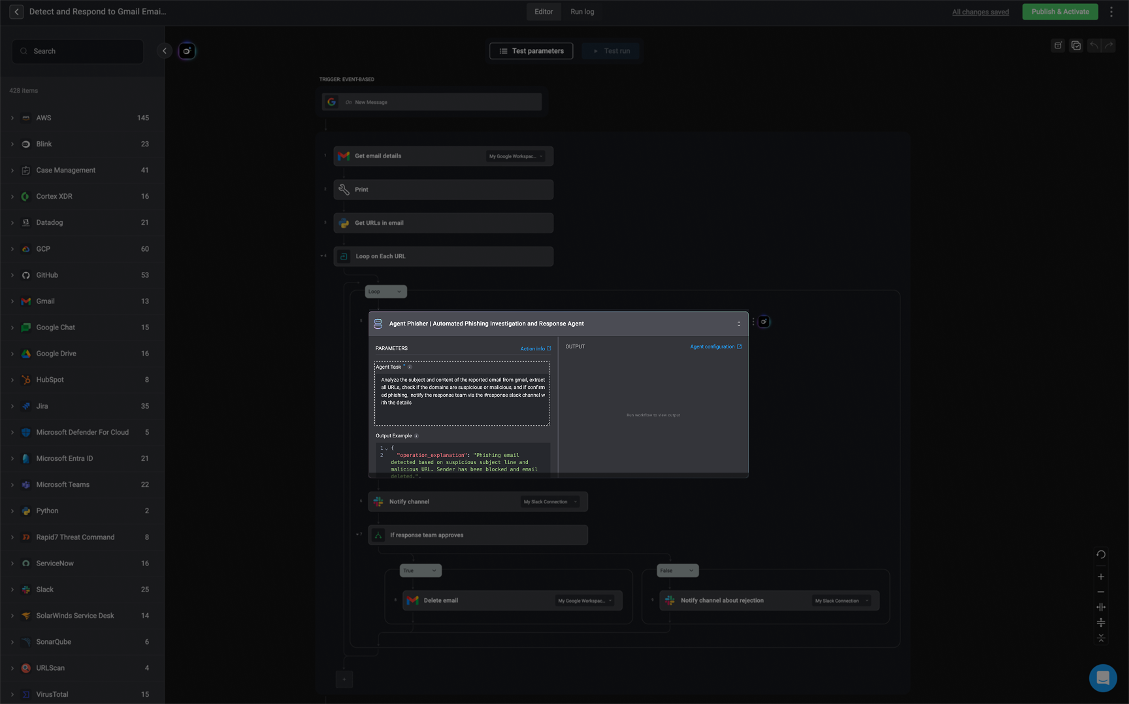Select the Microsoft Teams category row

tap(82, 484)
